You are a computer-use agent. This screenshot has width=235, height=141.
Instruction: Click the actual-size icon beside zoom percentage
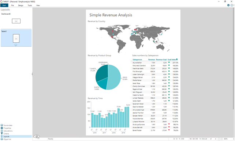(222, 139)
